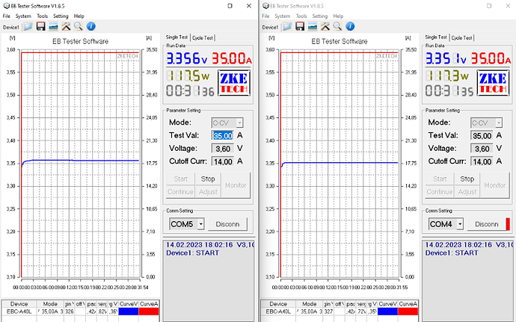Click Device1: START log in right window
Image resolution: width=516 pixels, height=322 pixels.
452,253
